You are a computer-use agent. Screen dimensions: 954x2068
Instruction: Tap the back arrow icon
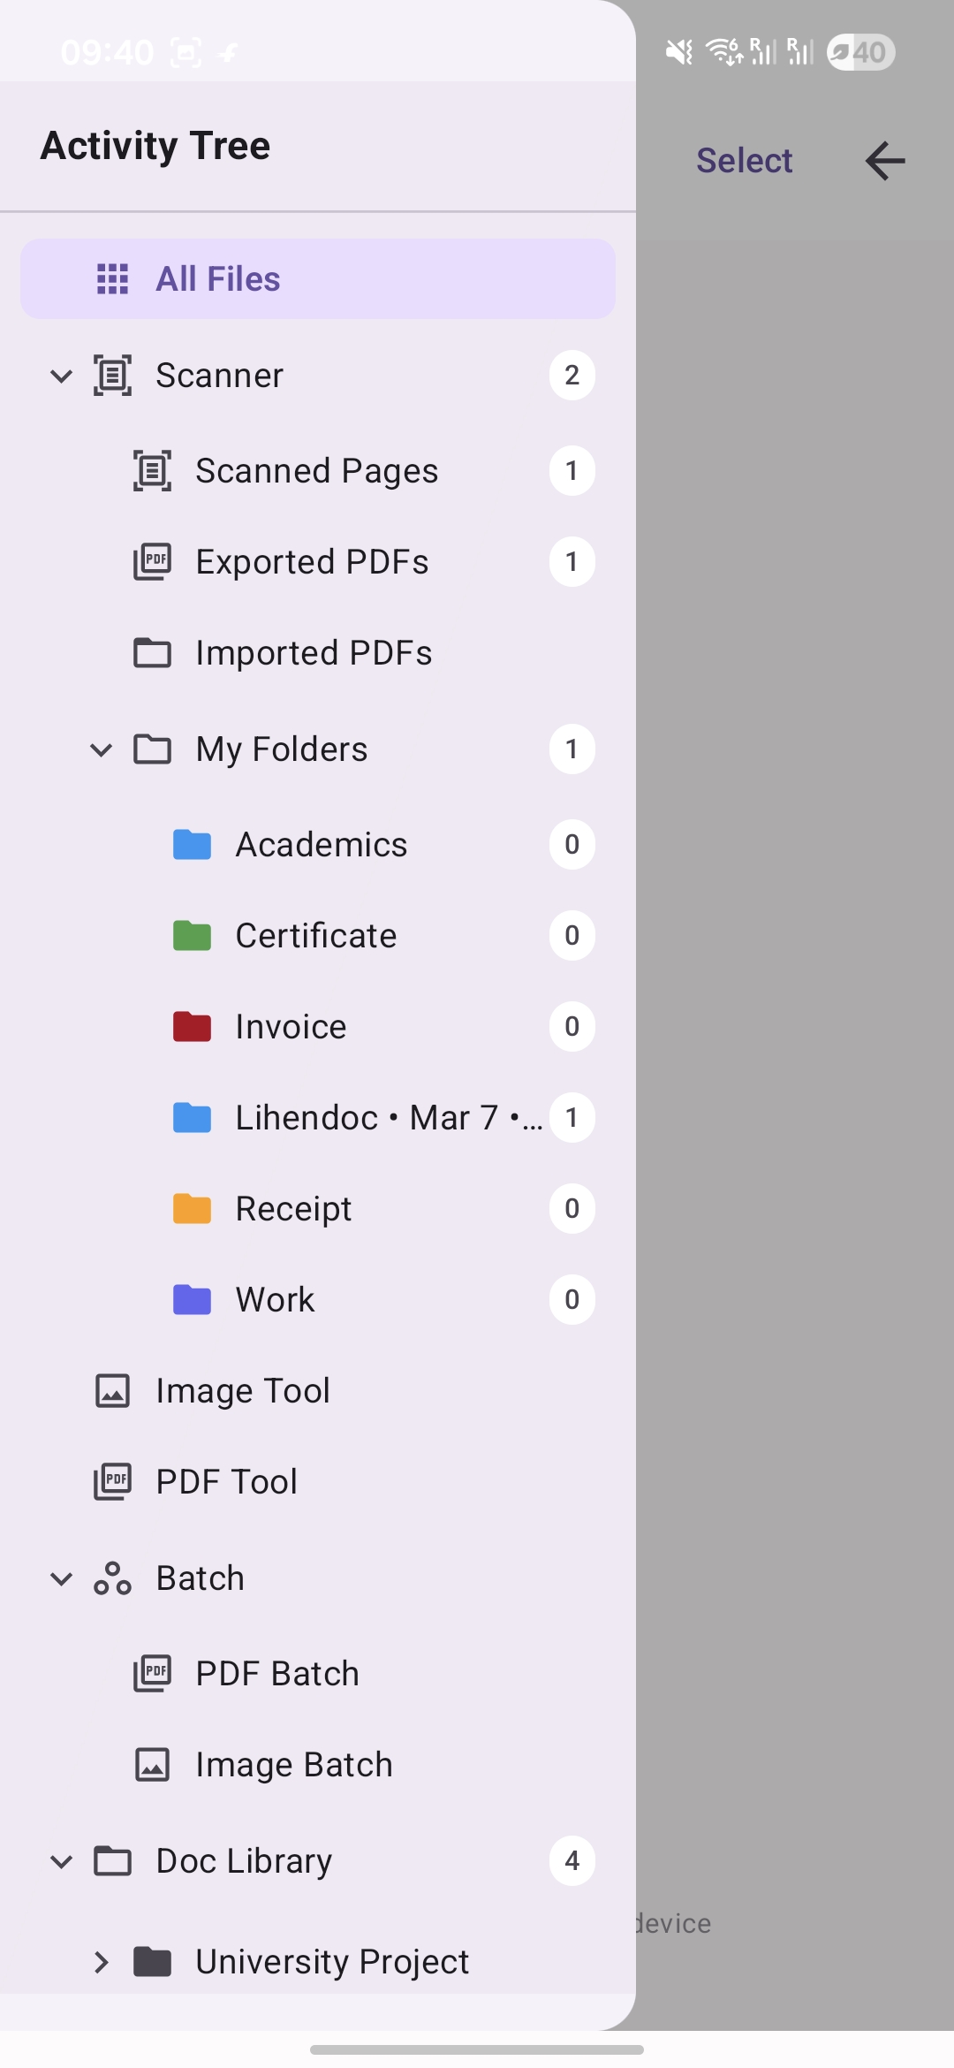coord(885,161)
